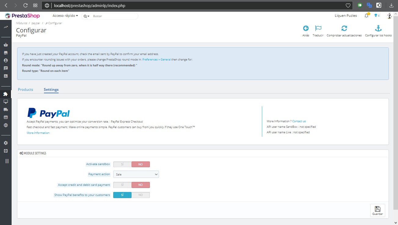The image size is (398, 225).
Task: Set Accept credit and debit card payment to SÍ
Action: (x=122, y=185)
